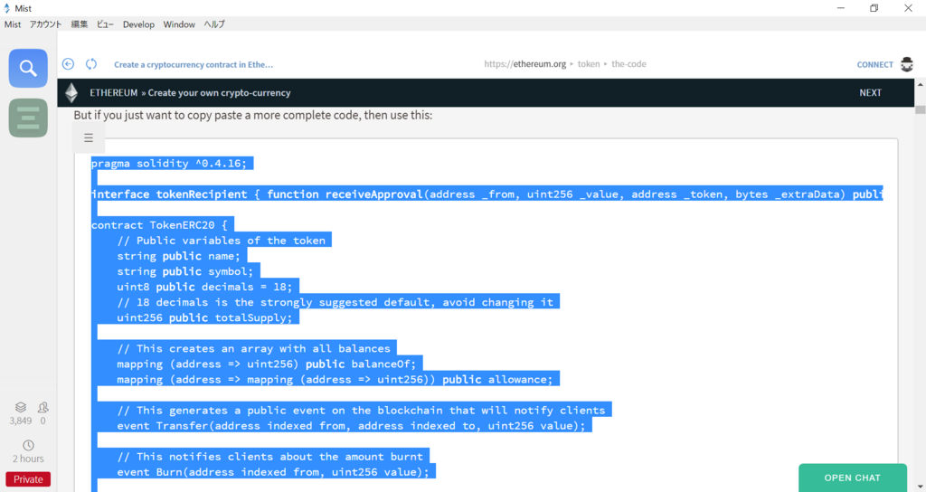Screen dimensions: 926x492
Task: Open the ヘルプ menu
Action: point(214,24)
